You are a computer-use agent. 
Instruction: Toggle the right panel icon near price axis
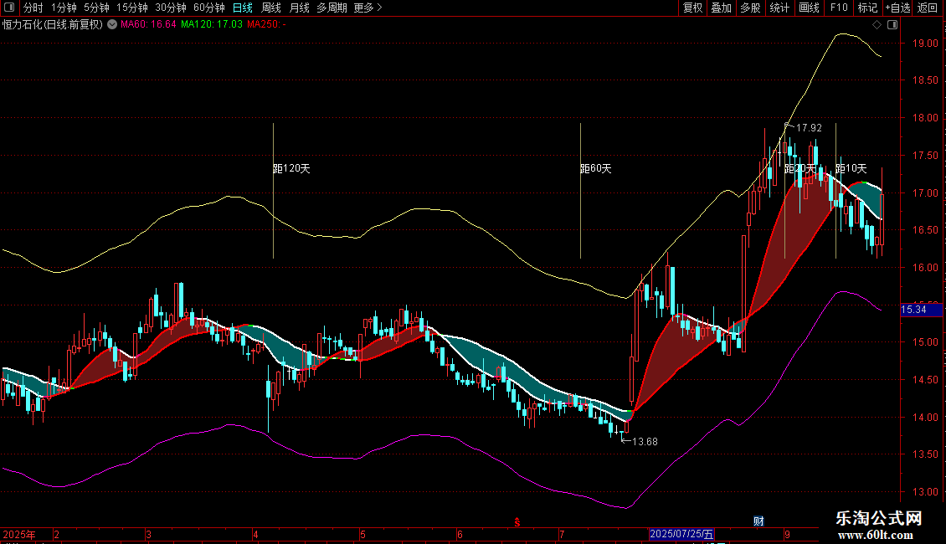(x=892, y=25)
